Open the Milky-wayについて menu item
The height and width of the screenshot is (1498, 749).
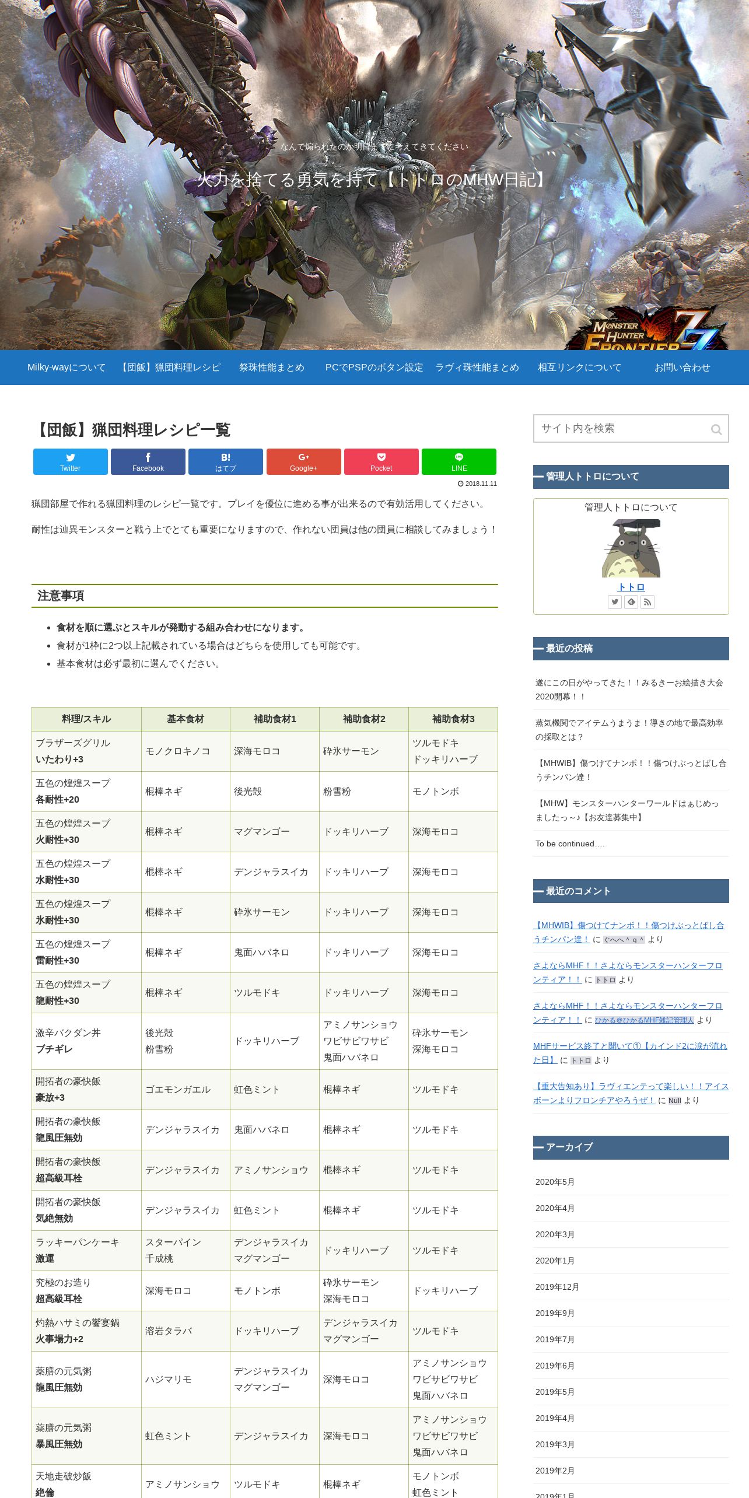[x=66, y=367]
